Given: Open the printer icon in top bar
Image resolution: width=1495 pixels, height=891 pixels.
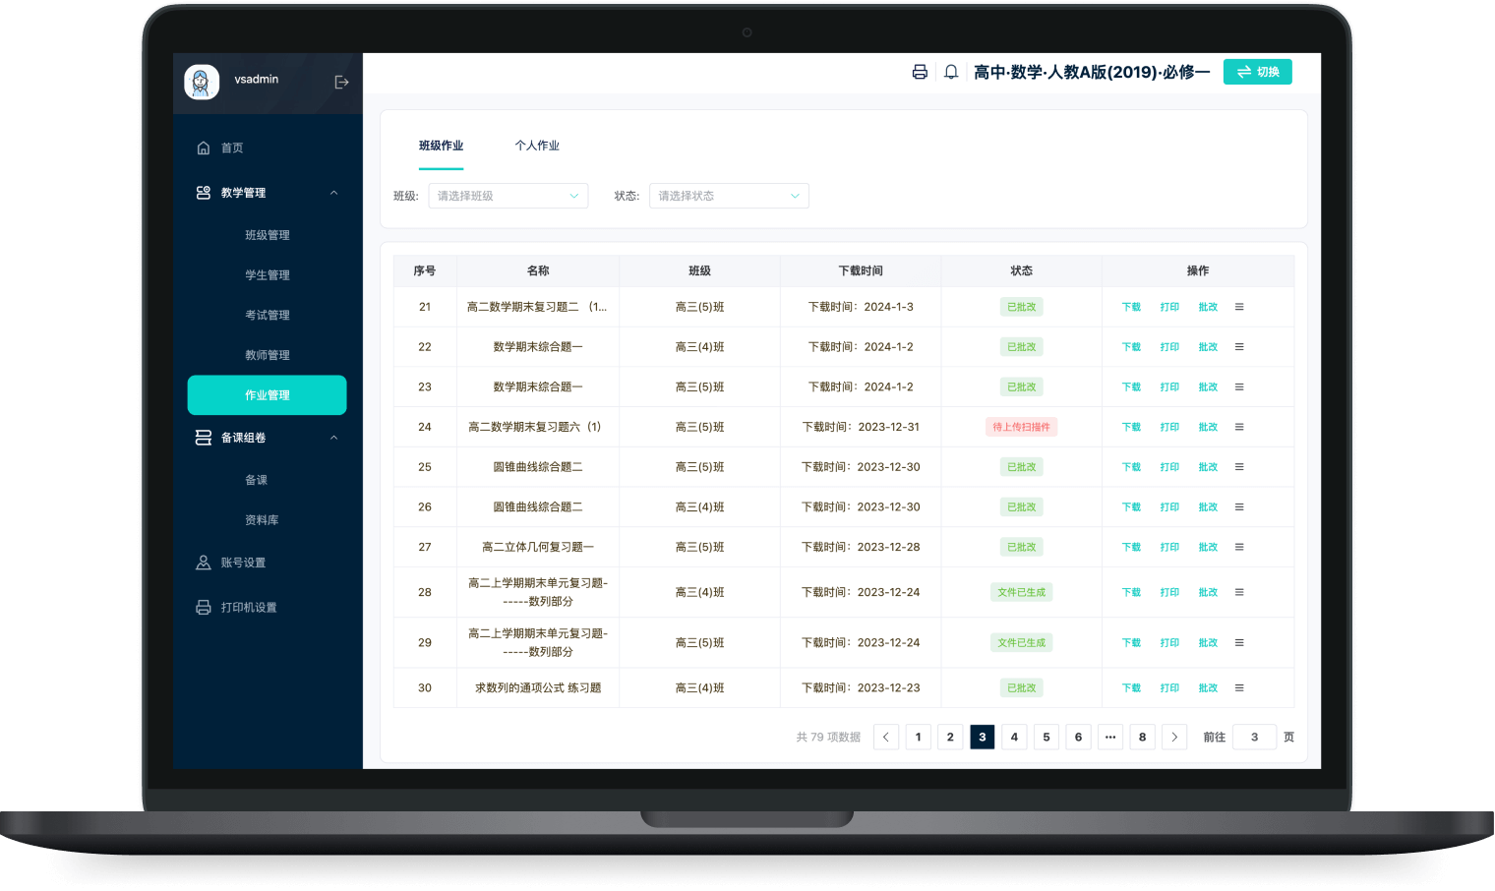Looking at the screenshot, I should tap(920, 72).
